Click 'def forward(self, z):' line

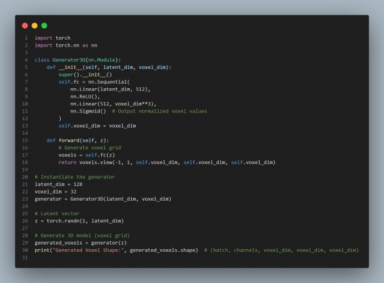pos(77,141)
